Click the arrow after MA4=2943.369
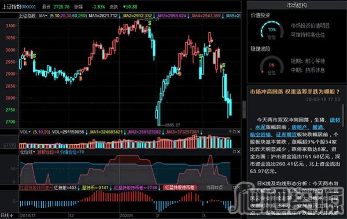Screen dimensions: 347x219 click(x=223, y=16)
